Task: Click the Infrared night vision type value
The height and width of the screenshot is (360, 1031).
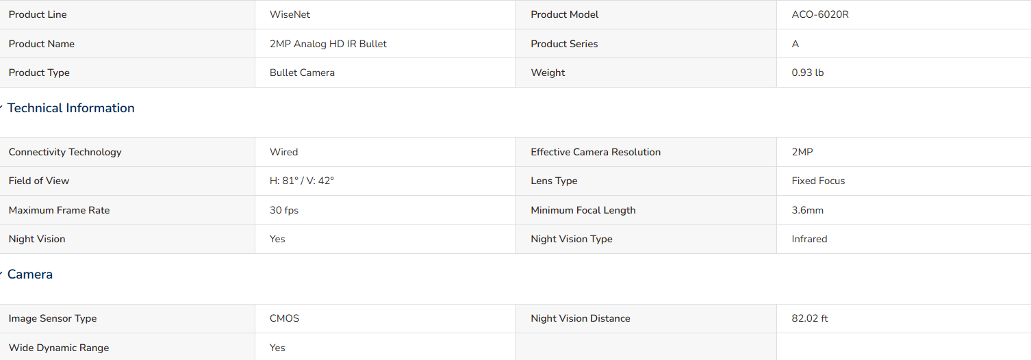Action: coord(809,239)
